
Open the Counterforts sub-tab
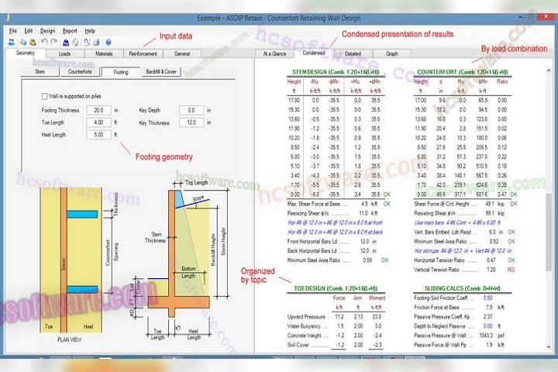(x=80, y=71)
